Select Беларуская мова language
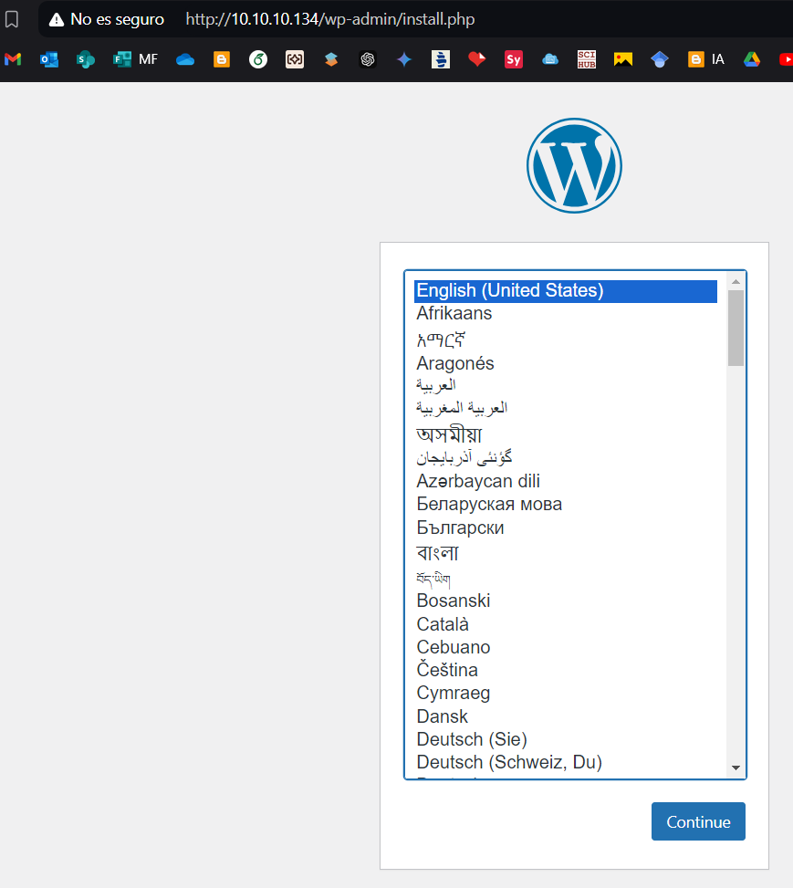Viewport: 793px width, 888px height. click(x=565, y=504)
